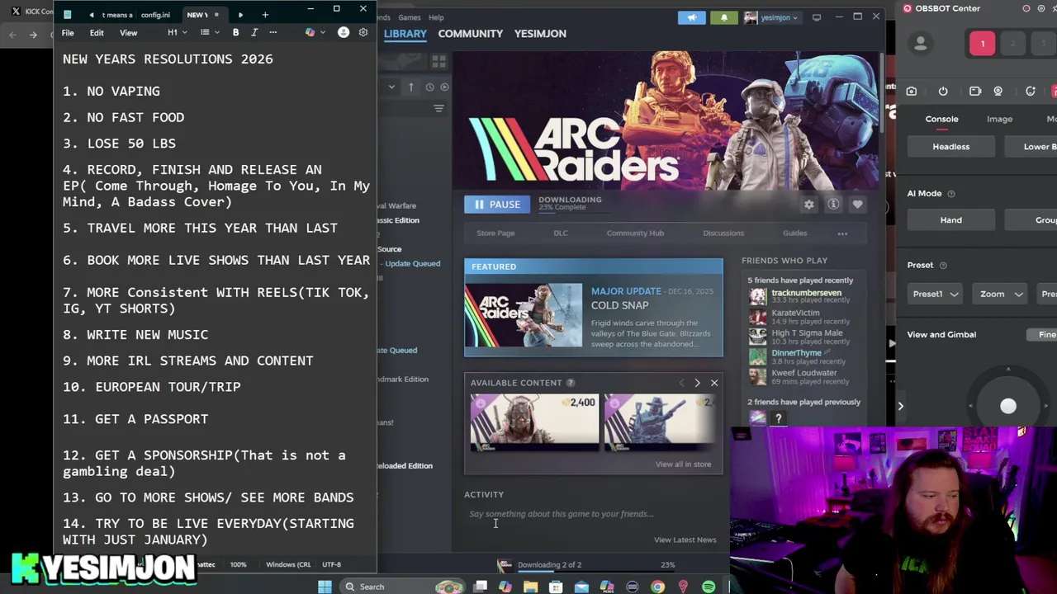Click OBSBOT camera snapshot icon
The width and height of the screenshot is (1057, 594).
(912, 92)
